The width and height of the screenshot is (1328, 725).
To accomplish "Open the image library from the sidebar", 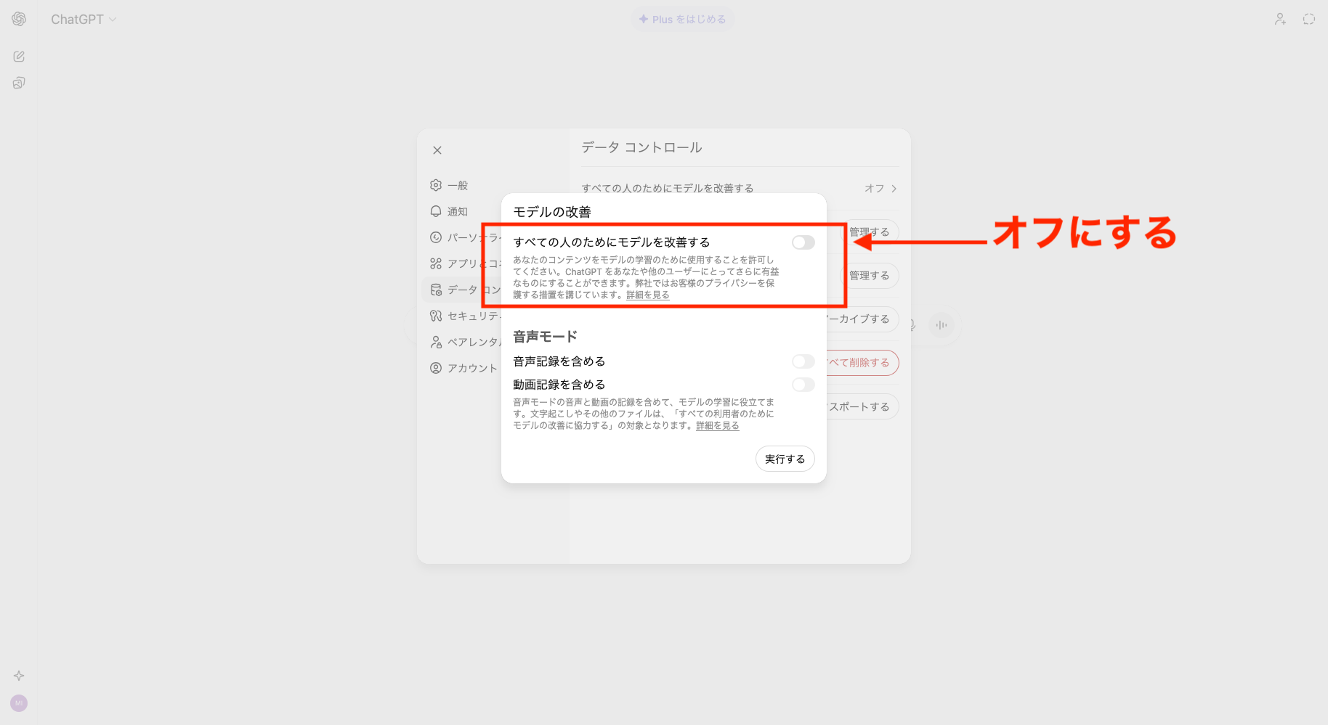I will 18,82.
